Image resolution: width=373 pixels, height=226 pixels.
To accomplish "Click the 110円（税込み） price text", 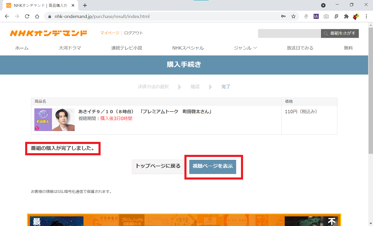I will click(x=301, y=111).
